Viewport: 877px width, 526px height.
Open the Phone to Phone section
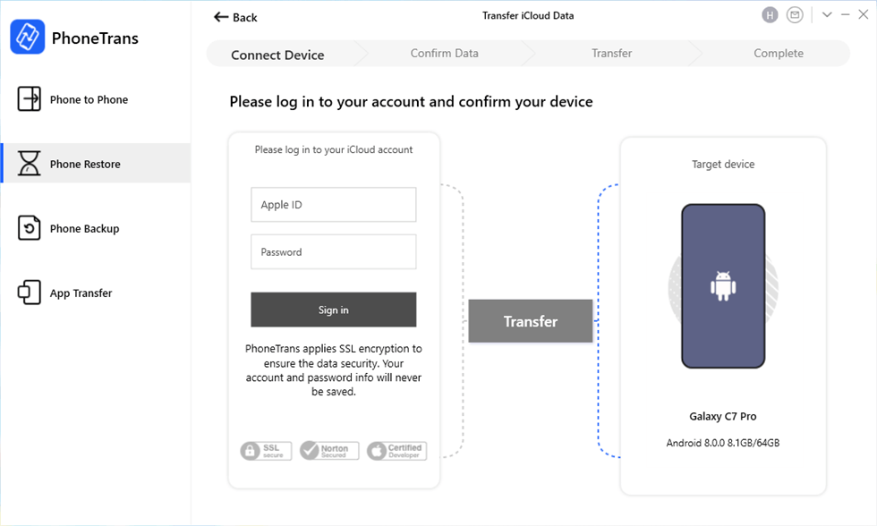coord(96,99)
